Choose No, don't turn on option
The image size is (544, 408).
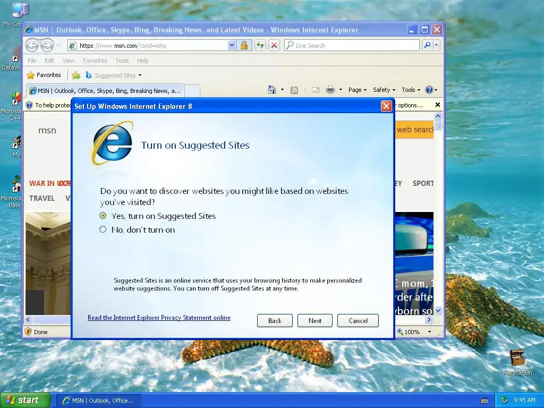click(137, 229)
